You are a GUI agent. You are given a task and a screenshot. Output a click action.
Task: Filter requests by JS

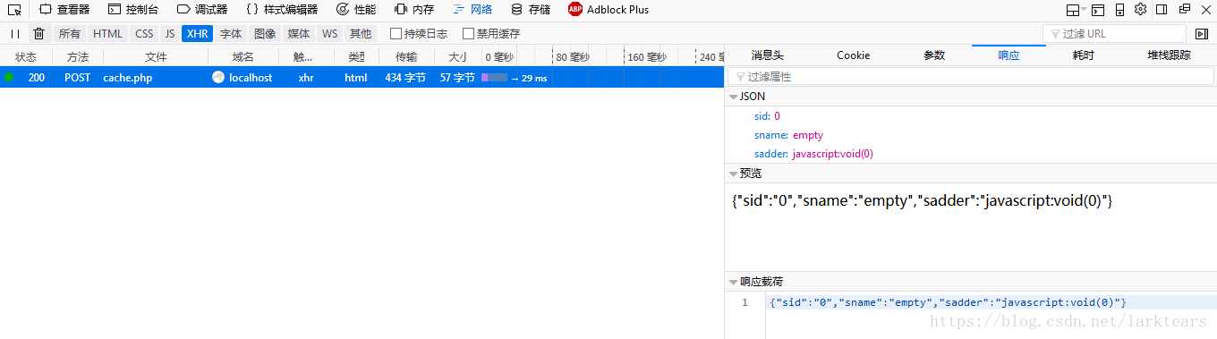pyautogui.click(x=170, y=34)
